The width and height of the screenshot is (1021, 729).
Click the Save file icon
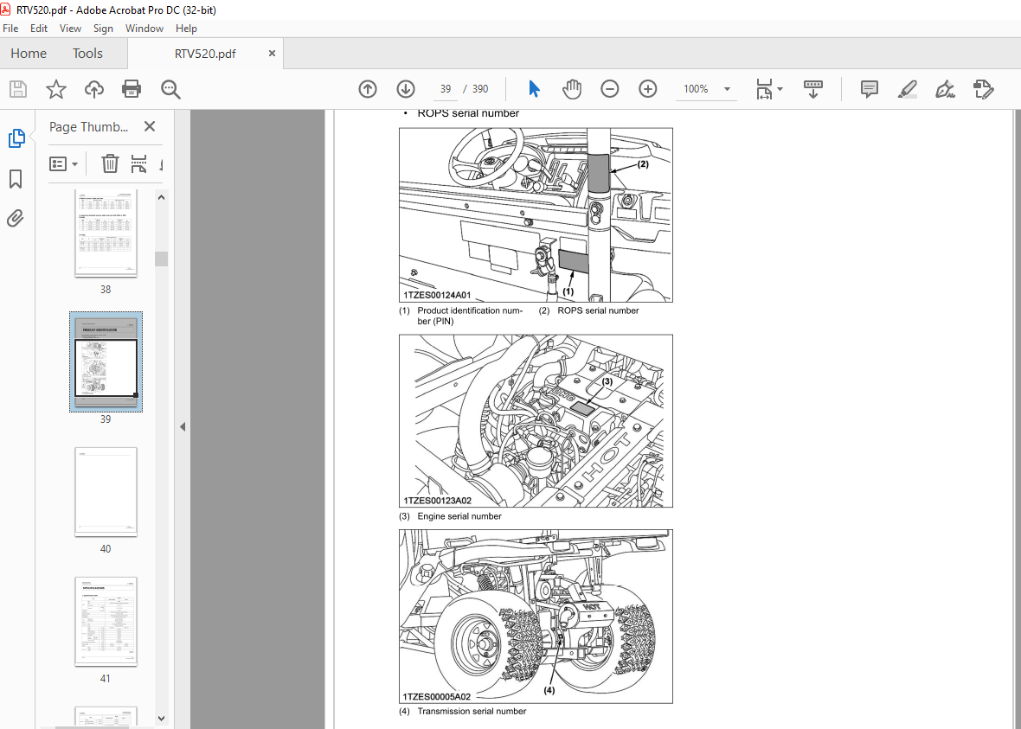(18, 89)
